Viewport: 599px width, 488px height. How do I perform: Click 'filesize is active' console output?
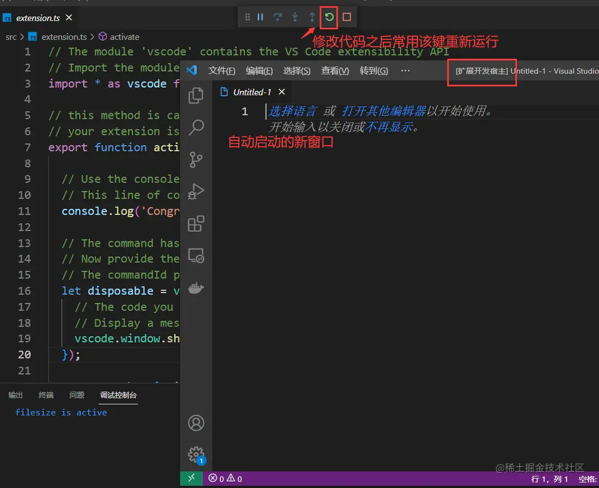61,413
